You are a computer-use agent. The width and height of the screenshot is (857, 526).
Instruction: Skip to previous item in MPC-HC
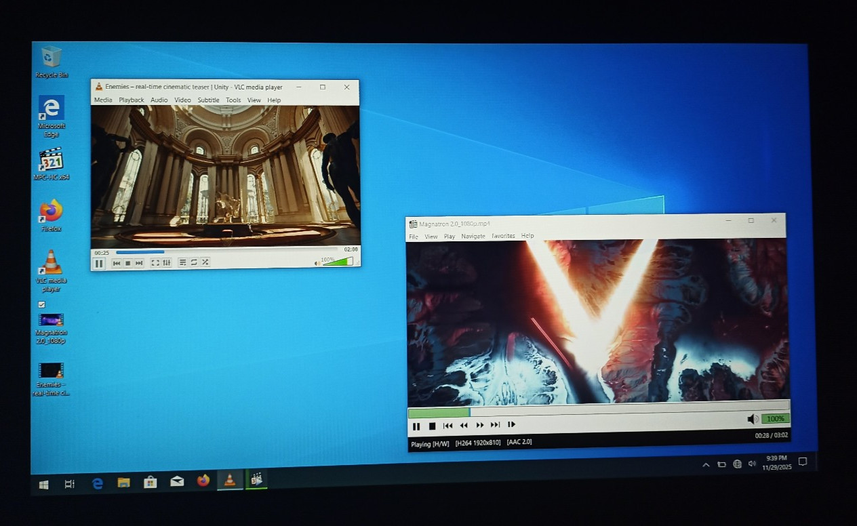[447, 426]
